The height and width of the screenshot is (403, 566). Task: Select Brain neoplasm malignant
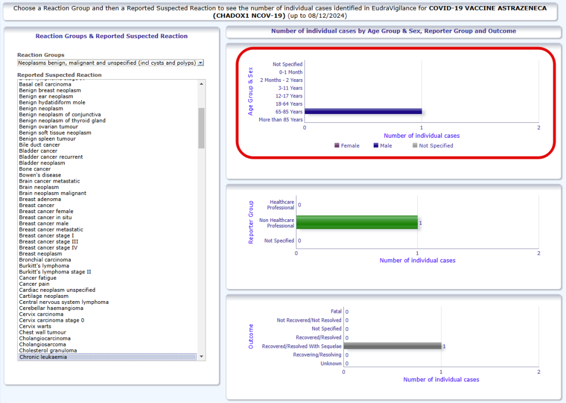53,193
